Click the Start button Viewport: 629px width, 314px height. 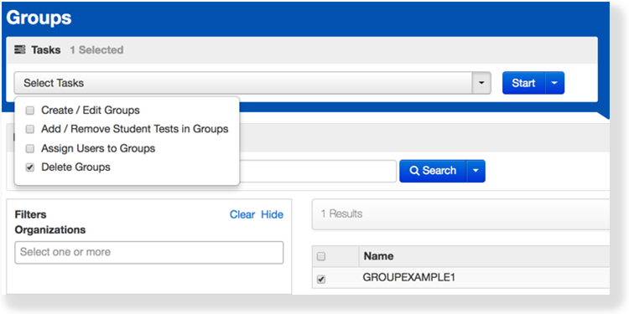pos(523,83)
